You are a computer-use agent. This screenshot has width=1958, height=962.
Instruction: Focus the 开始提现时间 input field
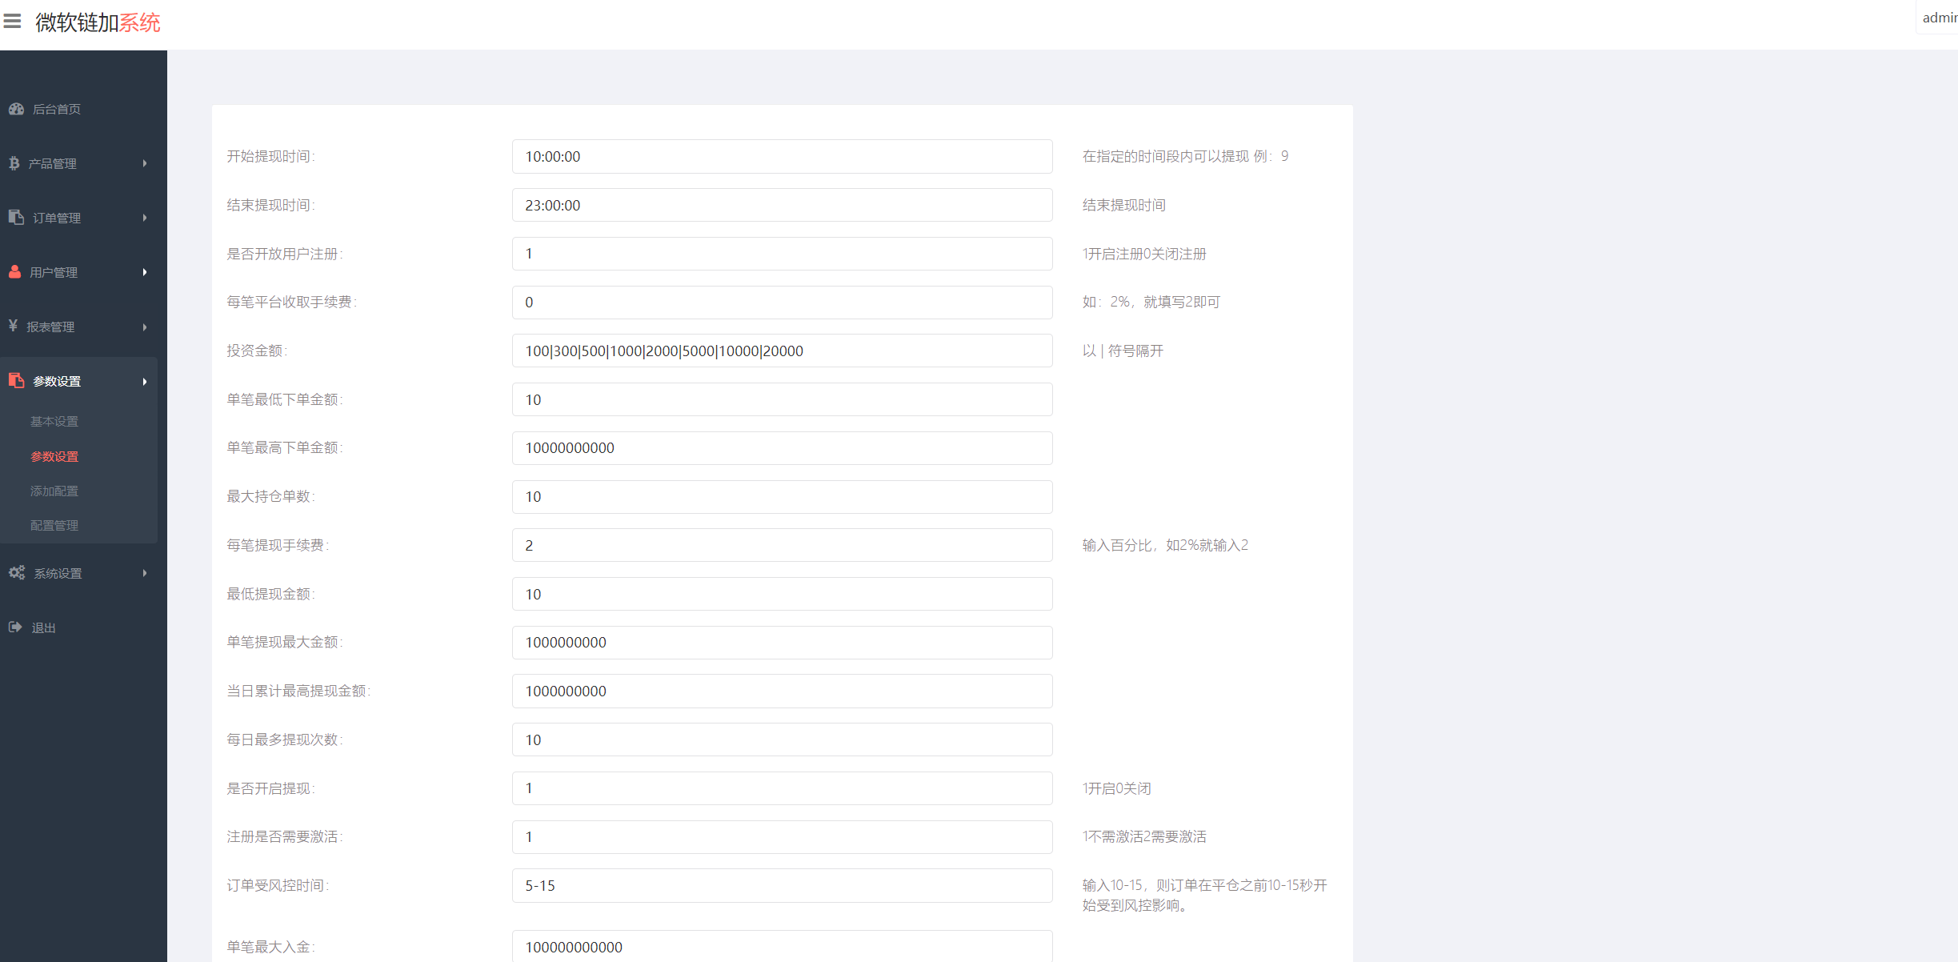coord(782,157)
